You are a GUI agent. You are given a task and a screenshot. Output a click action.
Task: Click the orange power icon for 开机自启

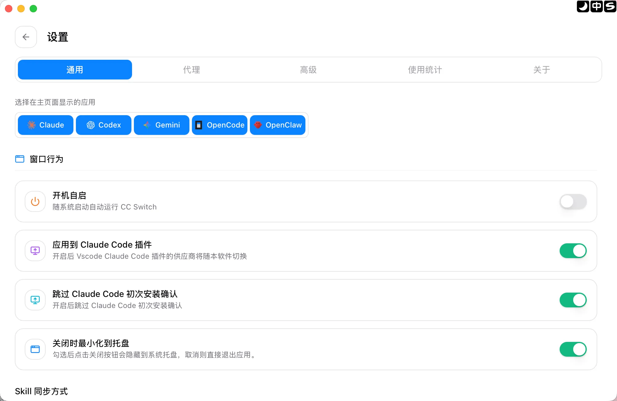[x=35, y=201]
